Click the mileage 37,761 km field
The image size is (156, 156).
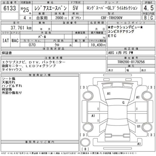(x=17, y=28)
